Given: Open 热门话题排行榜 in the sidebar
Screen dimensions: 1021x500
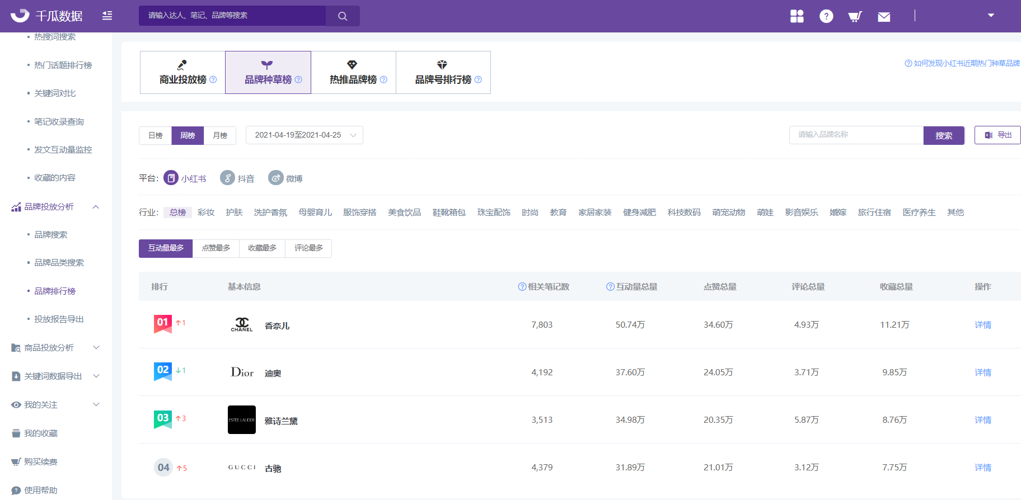Looking at the screenshot, I should pos(63,65).
